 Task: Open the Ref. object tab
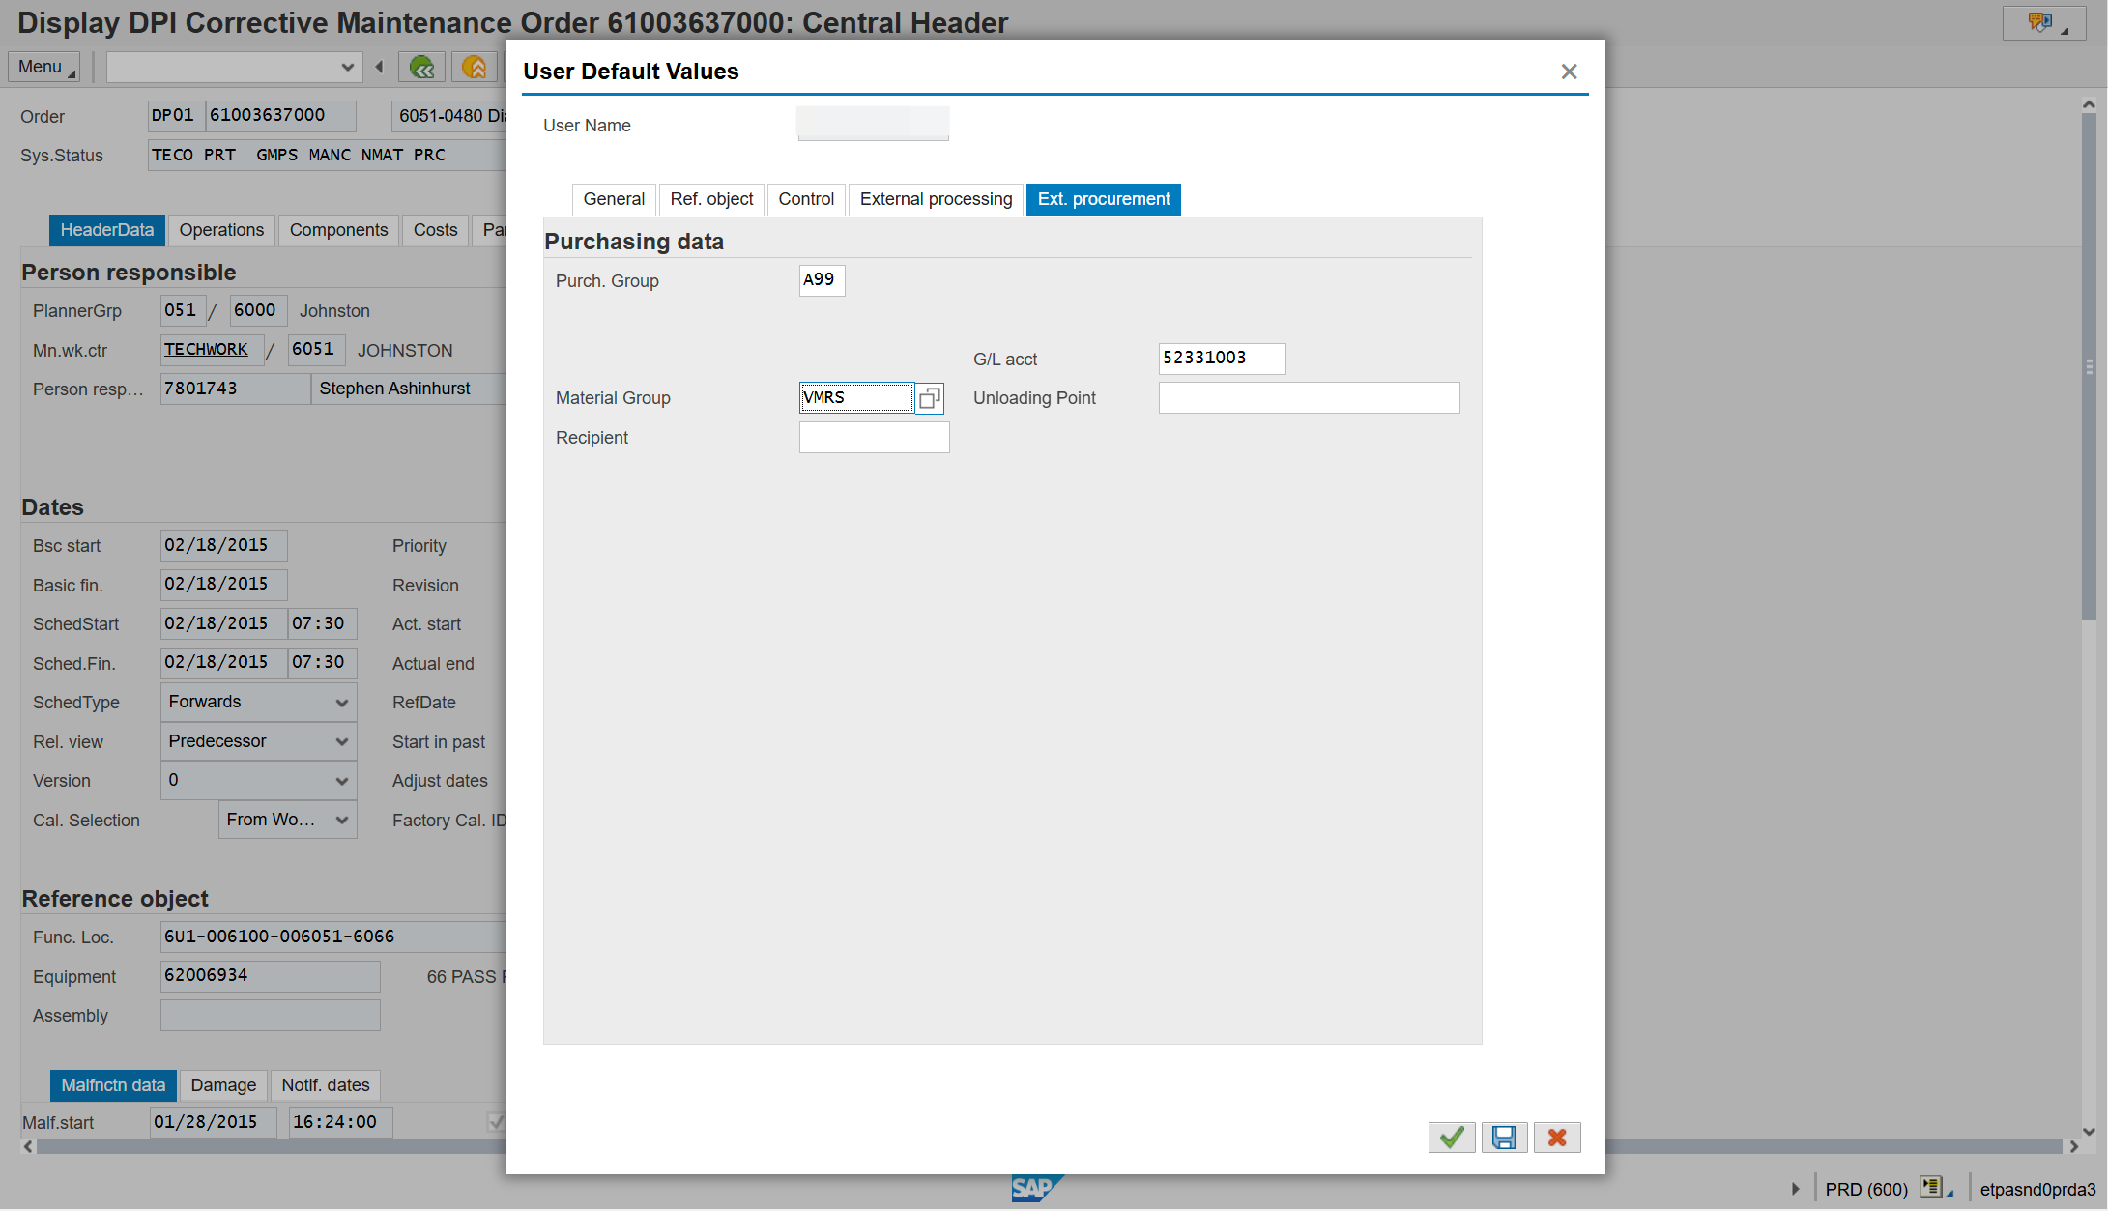tap(711, 199)
